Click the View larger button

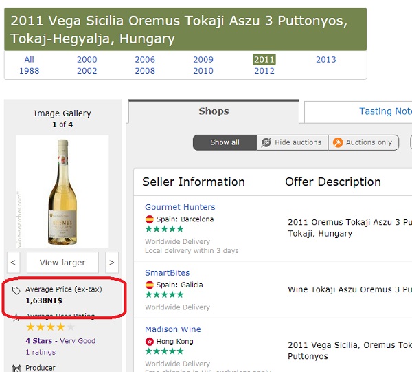pyautogui.click(x=62, y=263)
